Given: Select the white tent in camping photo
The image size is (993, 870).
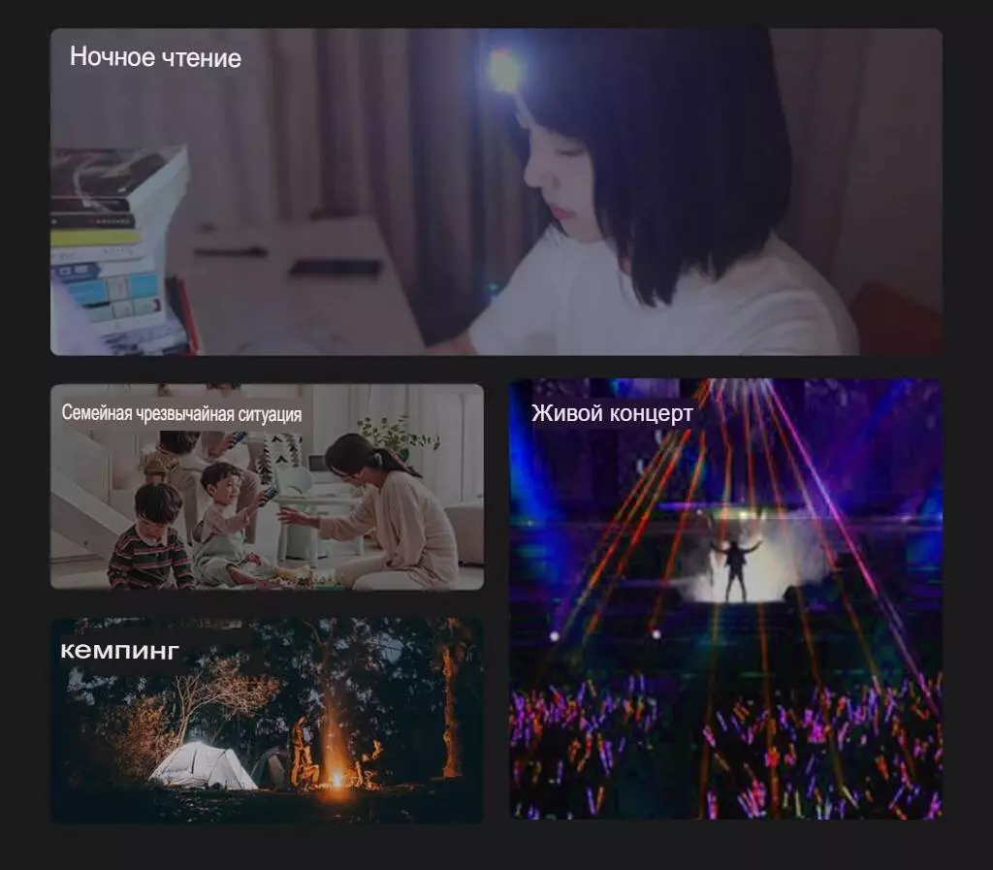Looking at the screenshot, I should [x=202, y=766].
